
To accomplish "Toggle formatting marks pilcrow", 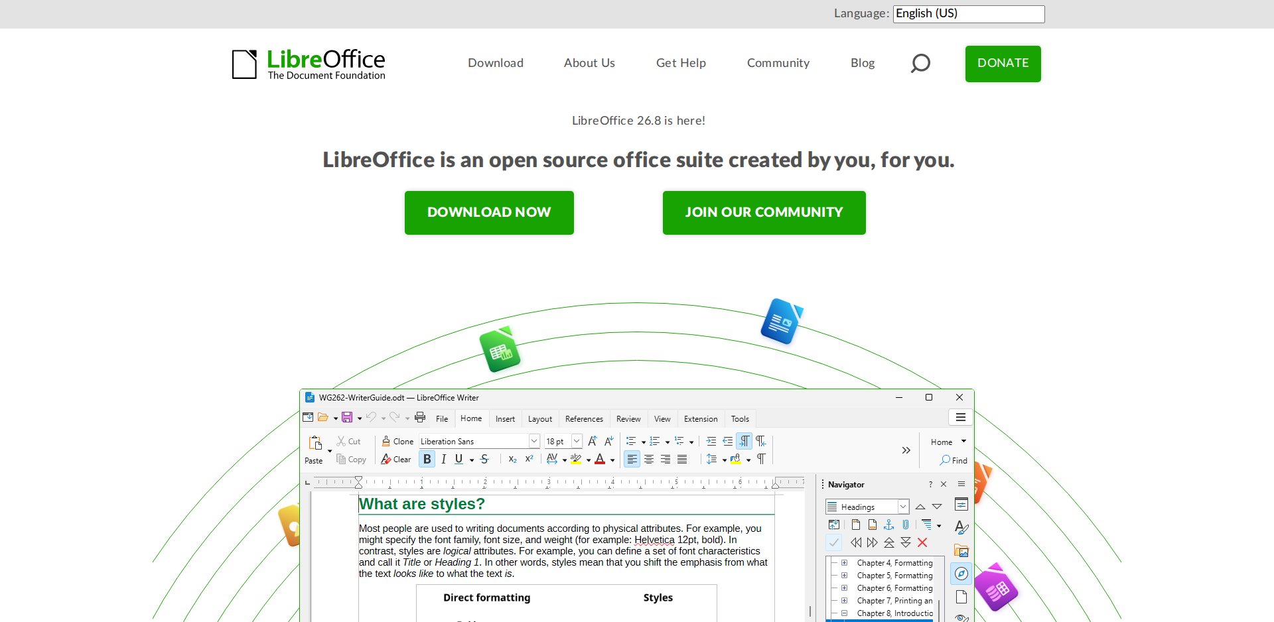I will pyautogui.click(x=762, y=459).
